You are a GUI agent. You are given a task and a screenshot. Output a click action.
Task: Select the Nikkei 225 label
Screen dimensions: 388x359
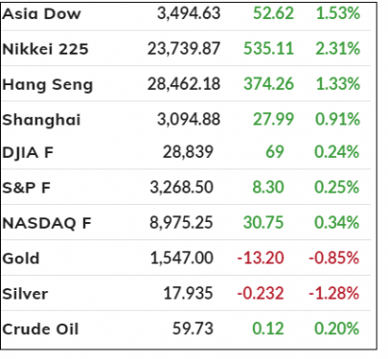pyautogui.click(x=45, y=49)
